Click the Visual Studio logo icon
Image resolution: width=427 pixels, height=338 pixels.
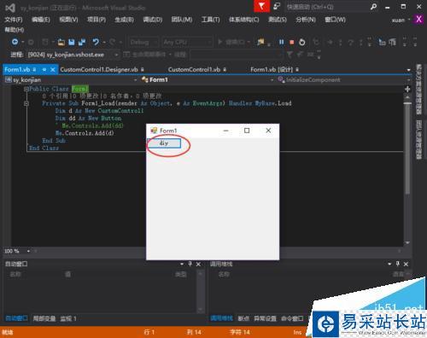(x=10, y=8)
